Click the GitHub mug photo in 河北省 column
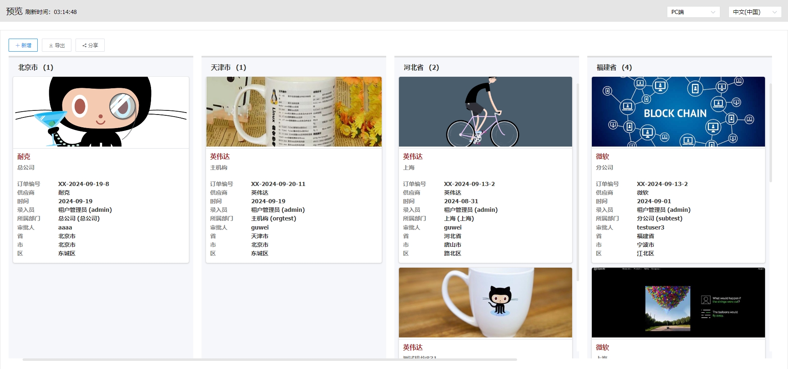The width and height of the screenshot is (788, 374). (485, 303)
